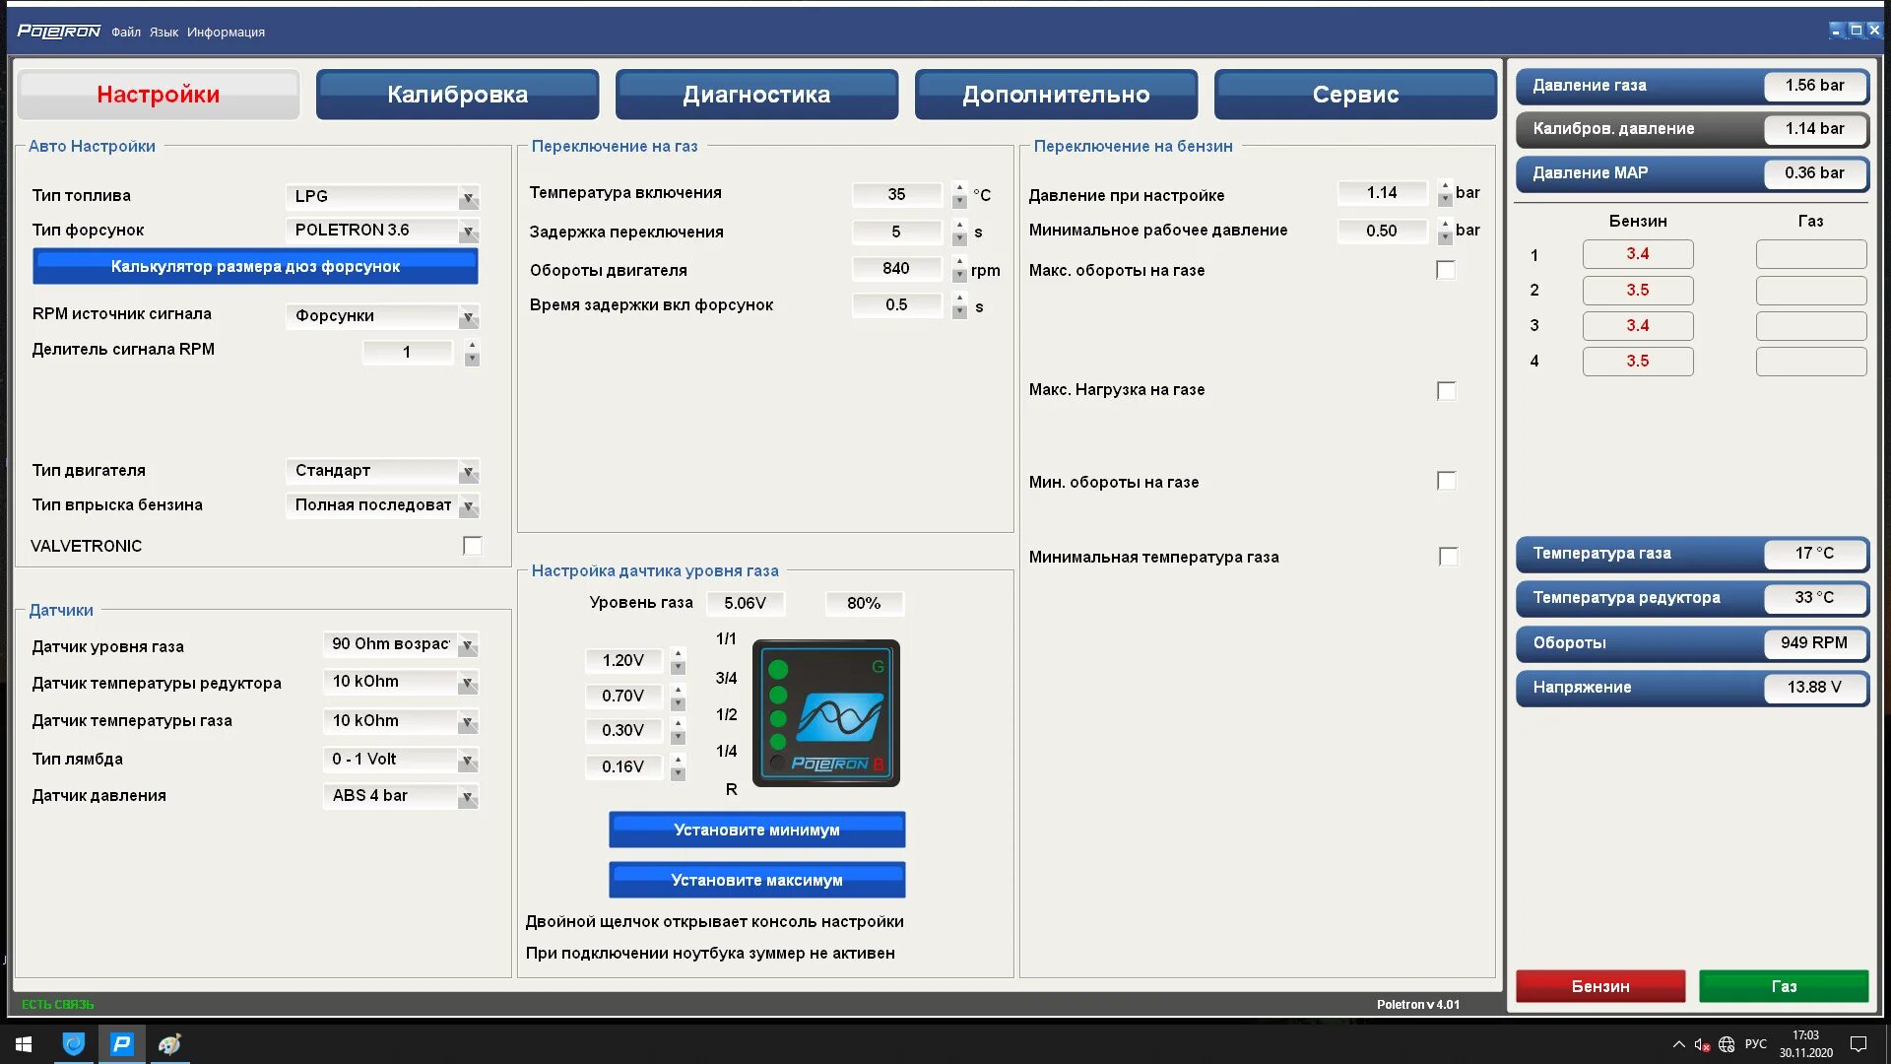1891x1064 pixels.
Task: Open the Poletron app in the taskbar
Action: pos(121,1044)
